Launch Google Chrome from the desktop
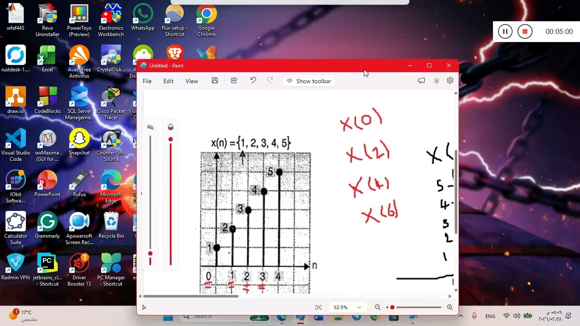The height and width of the screenshot is (326, 580). click(206, 20)
